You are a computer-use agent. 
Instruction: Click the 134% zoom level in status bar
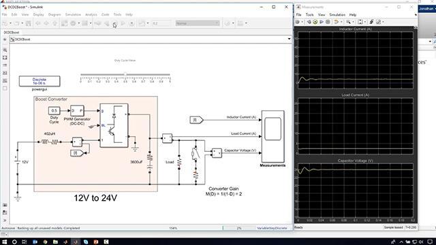tap(173, 228)
